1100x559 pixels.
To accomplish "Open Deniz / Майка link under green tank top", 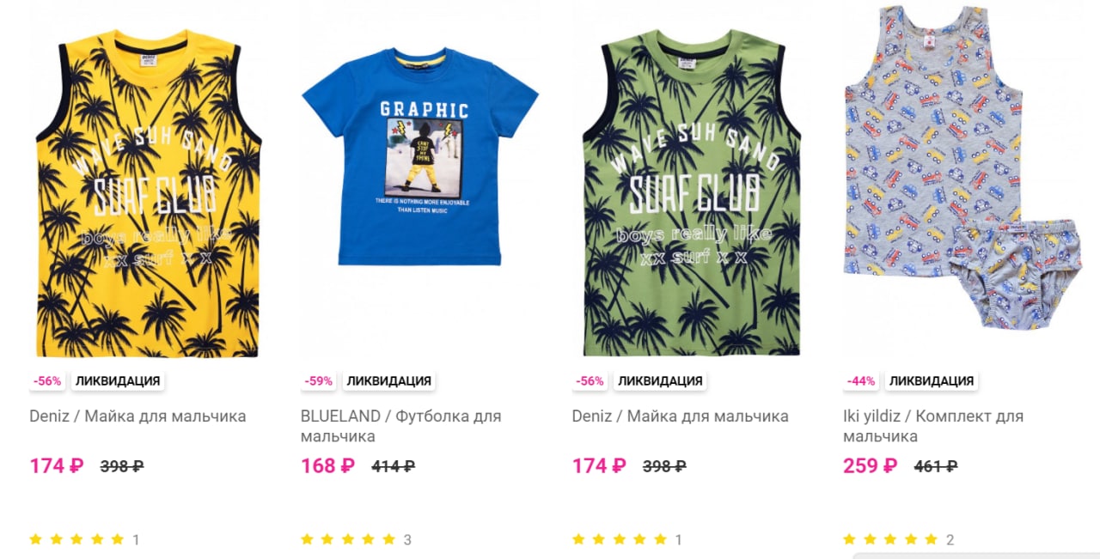I will [x=681, y=416].
